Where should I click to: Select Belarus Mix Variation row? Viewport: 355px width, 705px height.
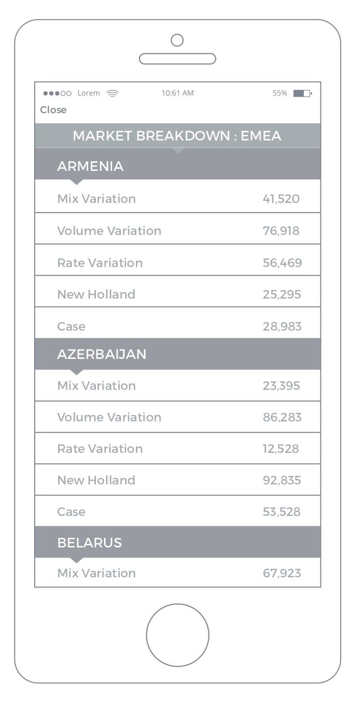[x=177, y=573]
